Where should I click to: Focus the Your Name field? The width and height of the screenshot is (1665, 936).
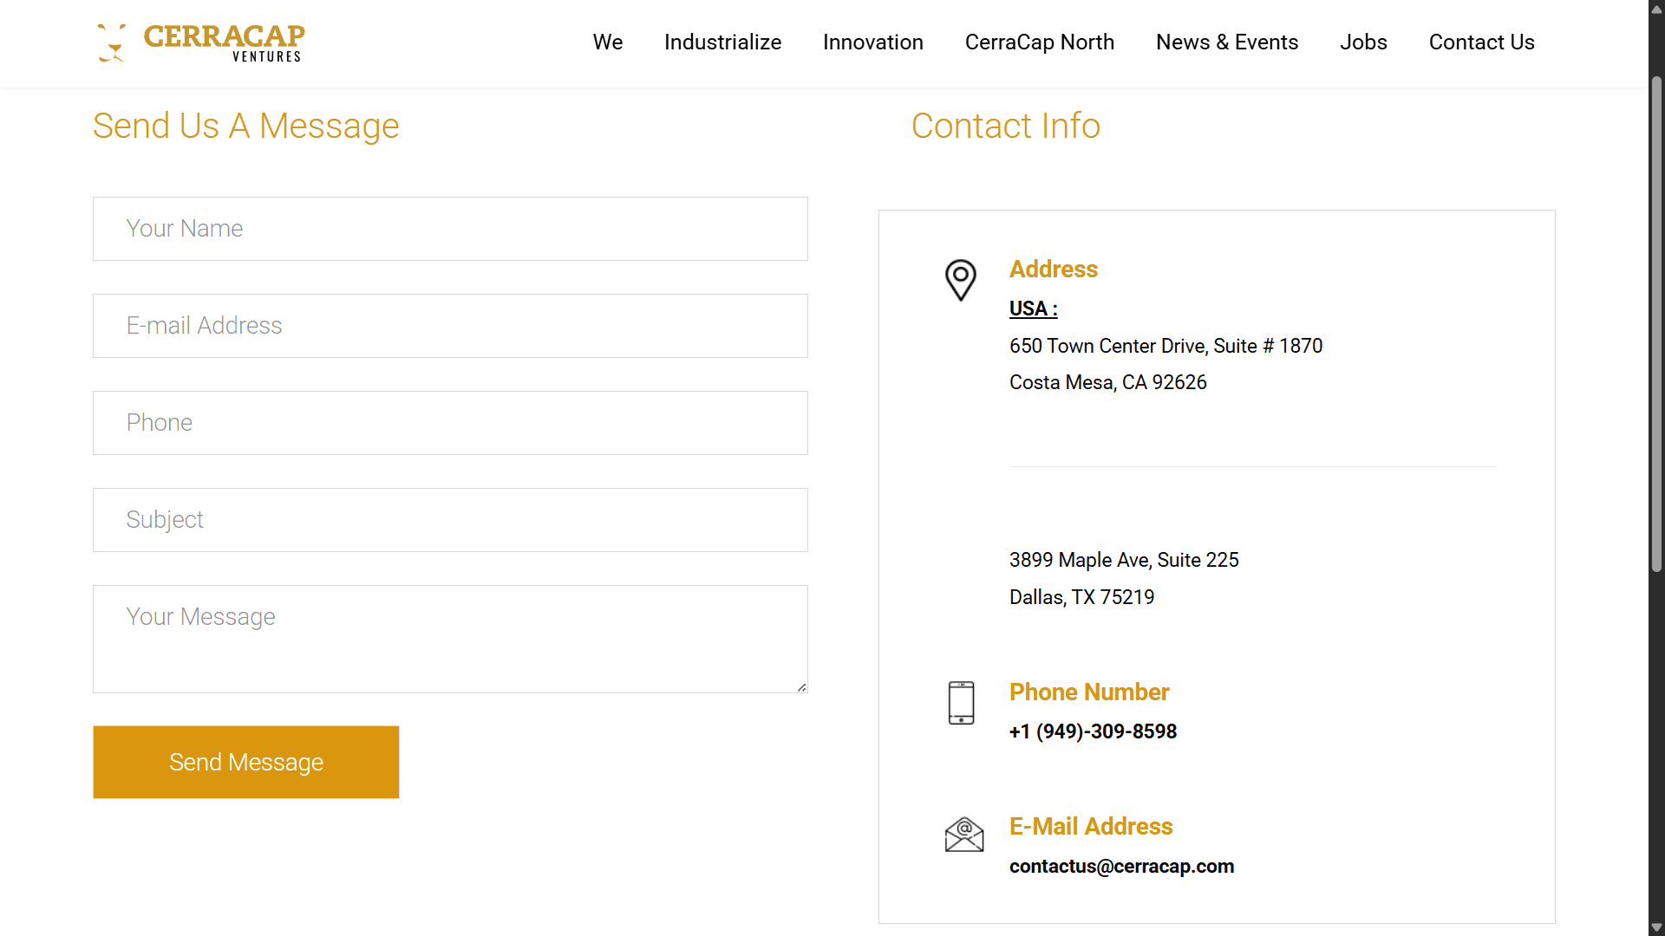click(450, 229)
